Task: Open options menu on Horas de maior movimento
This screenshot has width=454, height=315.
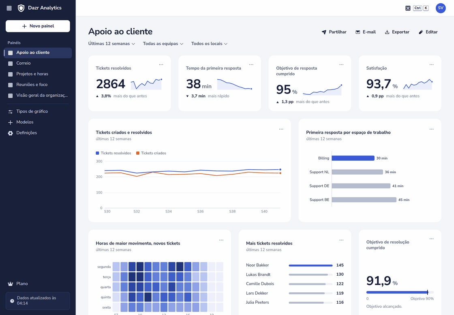Action: [221, 240]
